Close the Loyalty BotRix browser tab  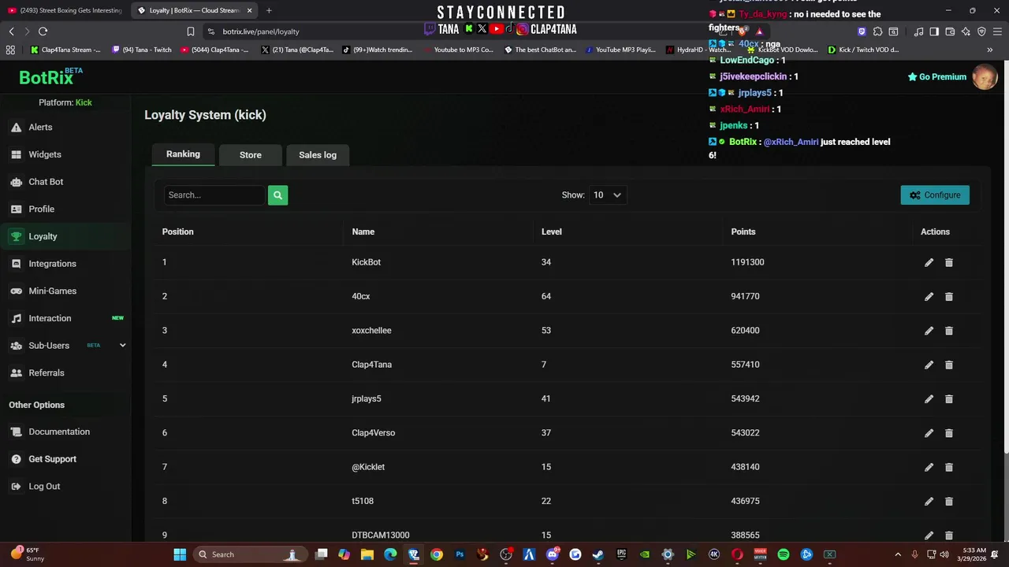click(250, 10)
